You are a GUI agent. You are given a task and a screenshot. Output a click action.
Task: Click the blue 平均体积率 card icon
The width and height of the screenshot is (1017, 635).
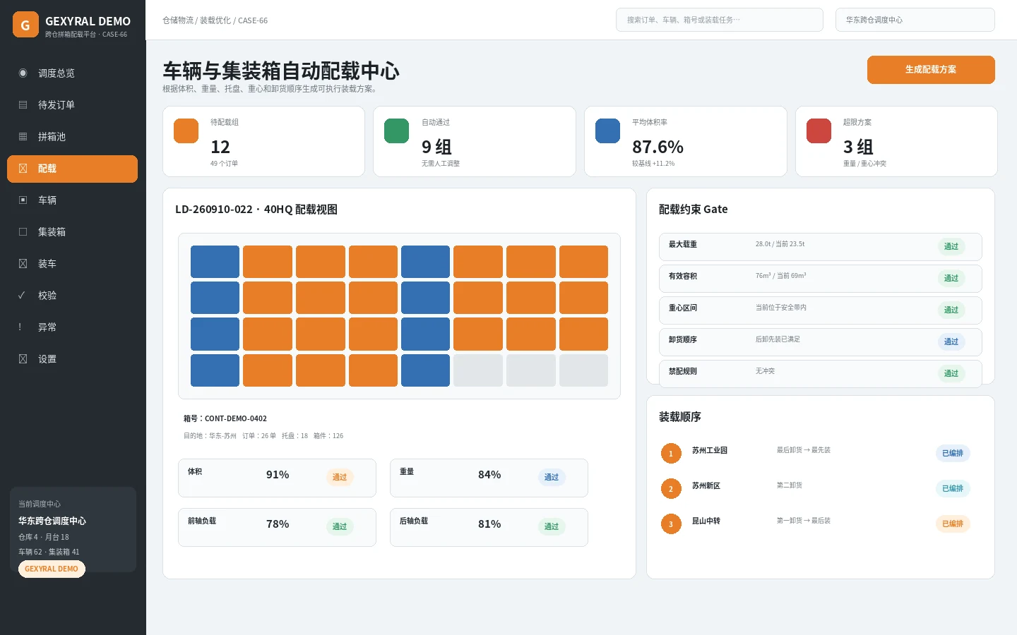coord(607,131)
